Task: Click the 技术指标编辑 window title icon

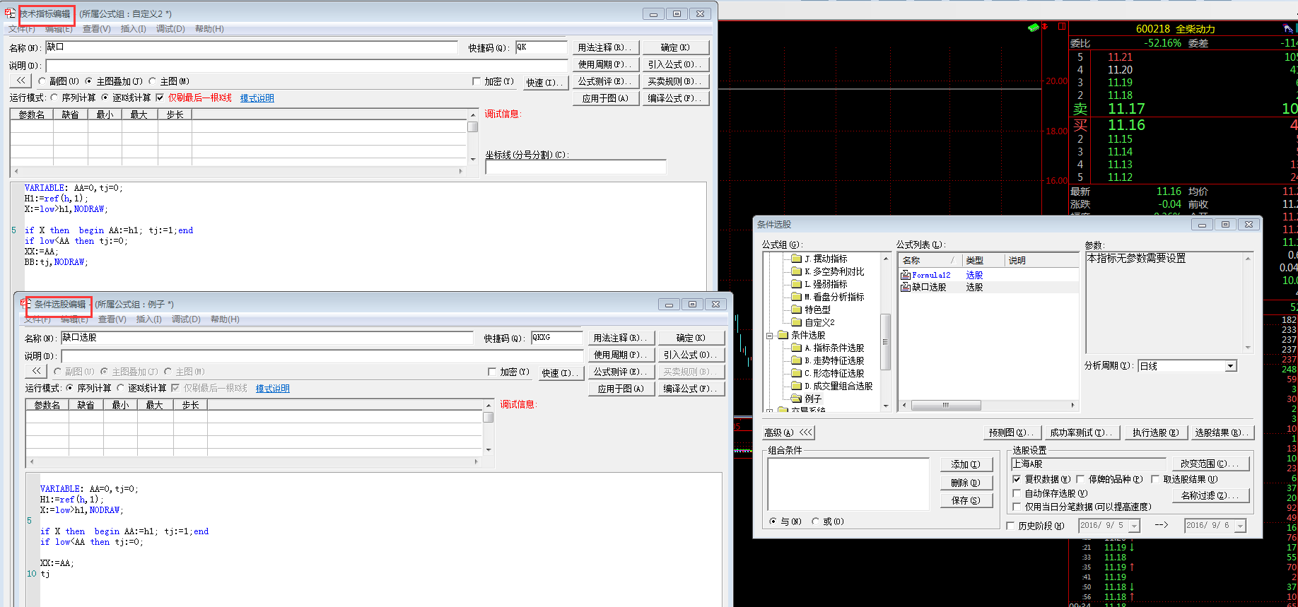Action: click(10, 13)
